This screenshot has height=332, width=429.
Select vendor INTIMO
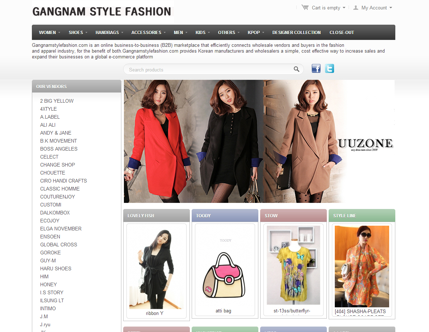click(x=48, y=308)
